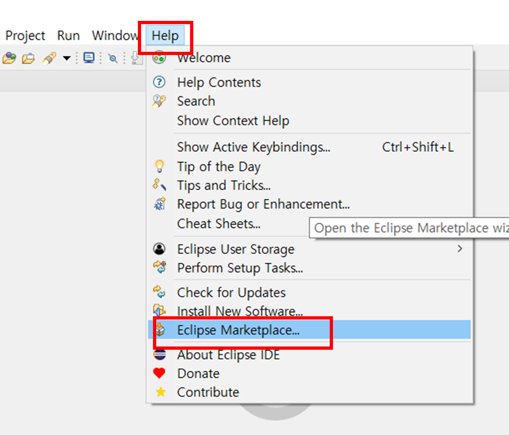Image resolution: width=509 pixels, height=435 pixels.
Task: Open Install New Software
Action: 309,311
